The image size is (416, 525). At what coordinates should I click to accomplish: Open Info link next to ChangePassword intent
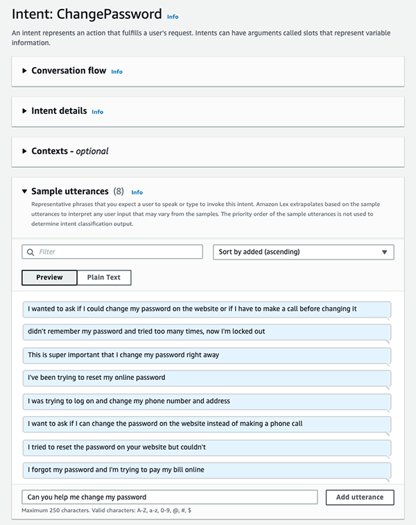tap(173, 17)
